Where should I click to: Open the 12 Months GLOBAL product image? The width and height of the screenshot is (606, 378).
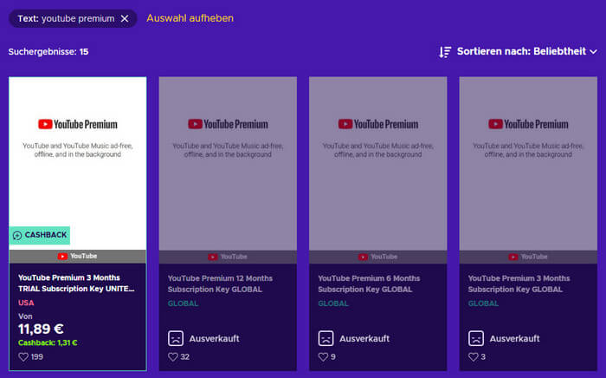pos(228,163)
